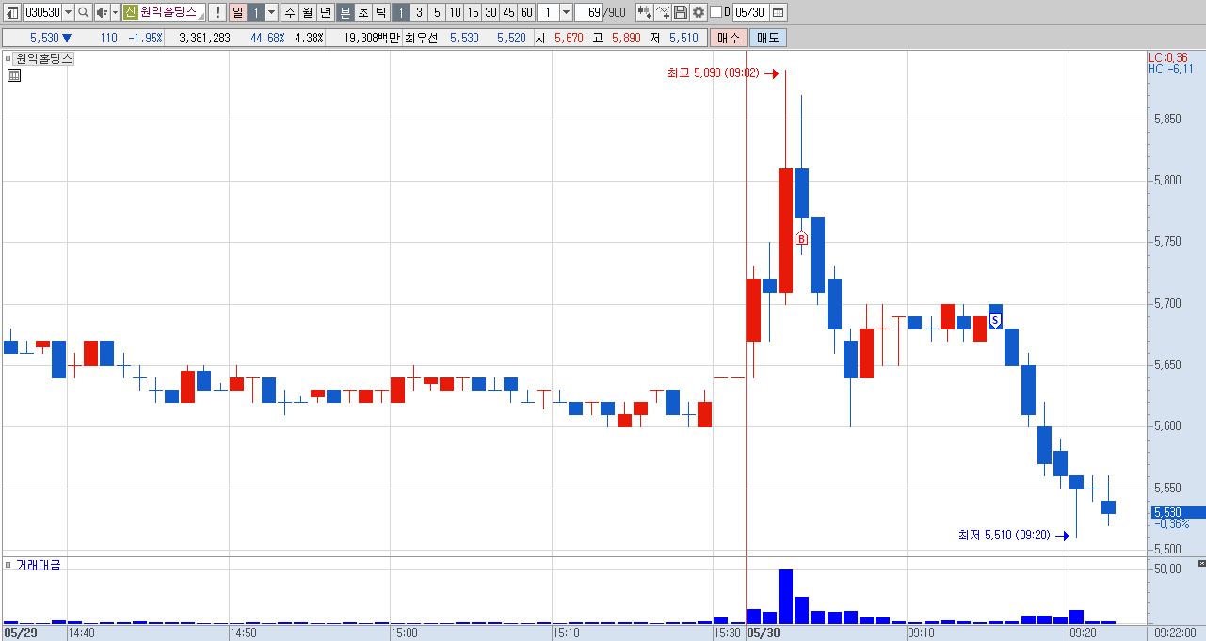Image resolution: width=1206 pixels, height=641 pixels.
Task: Open the calendar date picker icon
Action: tap(778, 12)
